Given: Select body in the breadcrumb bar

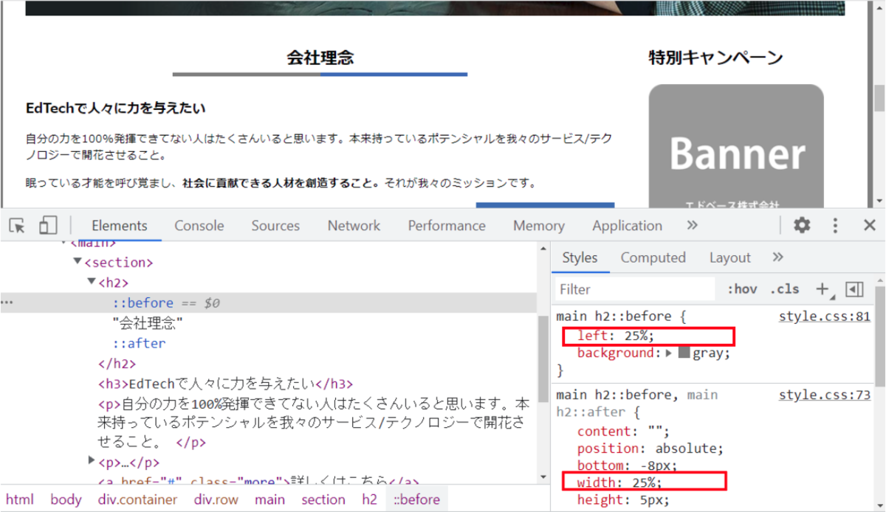Looking at the screenshot, I should coord(66,499).
